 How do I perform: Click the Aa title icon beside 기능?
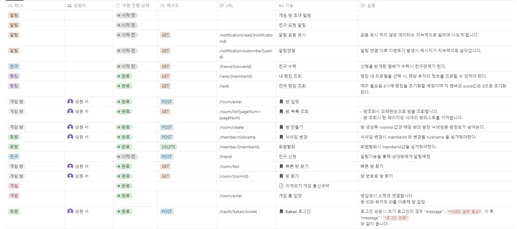[x=281, y=6]
